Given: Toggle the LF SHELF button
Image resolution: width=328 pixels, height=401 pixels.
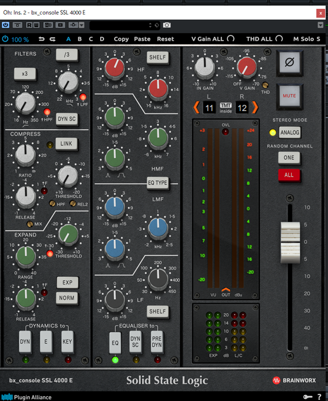Looking at the screenshot, I should (157, 312).
